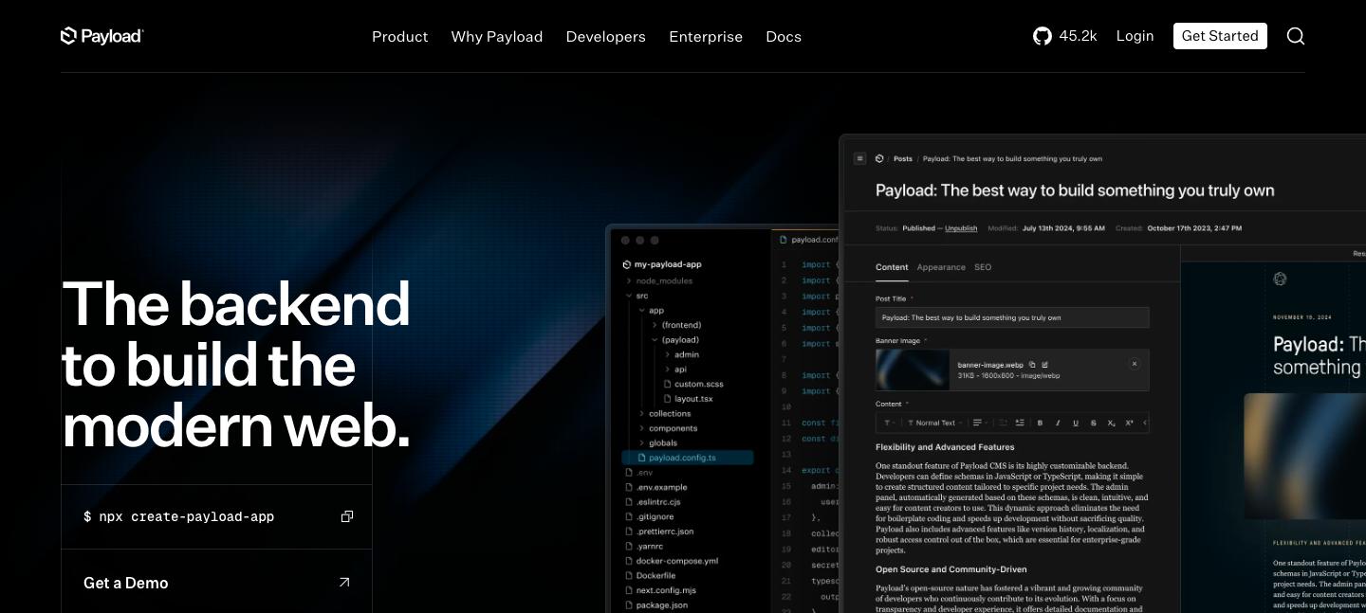Open the Why Payload menu
The image size is (1366, 613).
coord(497,36)
